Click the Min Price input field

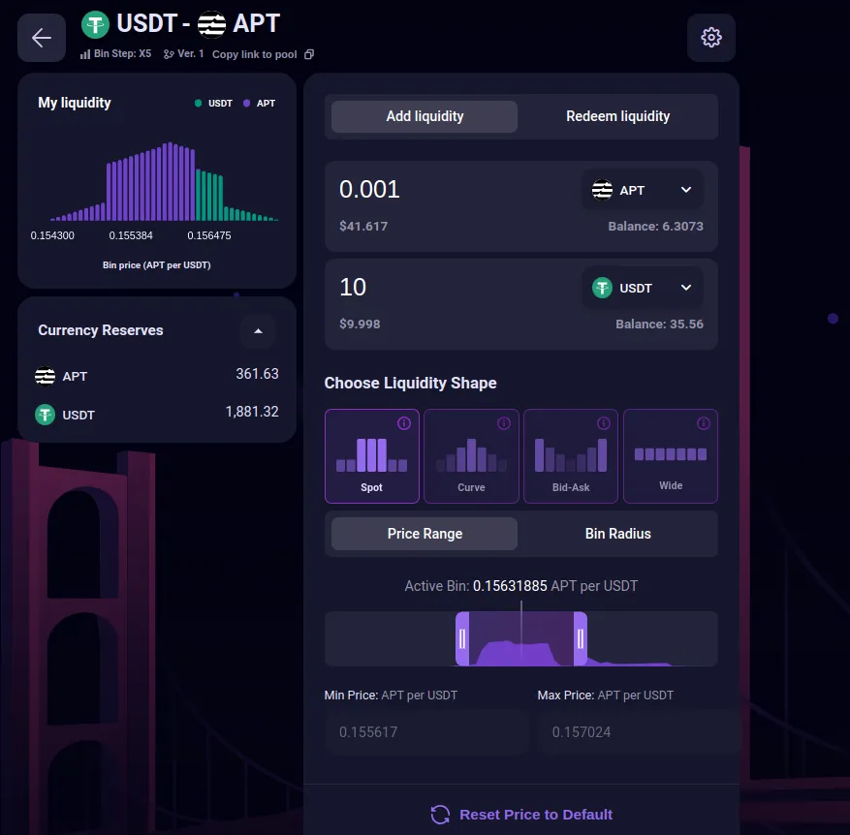[426, 733]
